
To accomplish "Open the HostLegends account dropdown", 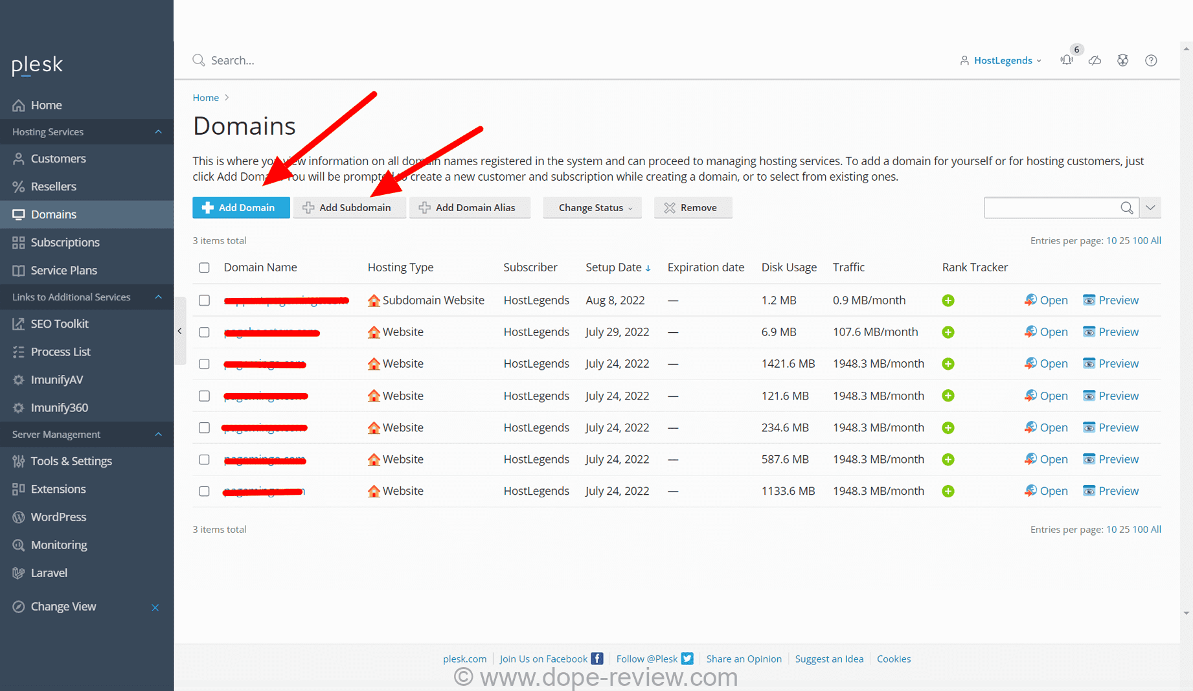I will [1003, 60].
